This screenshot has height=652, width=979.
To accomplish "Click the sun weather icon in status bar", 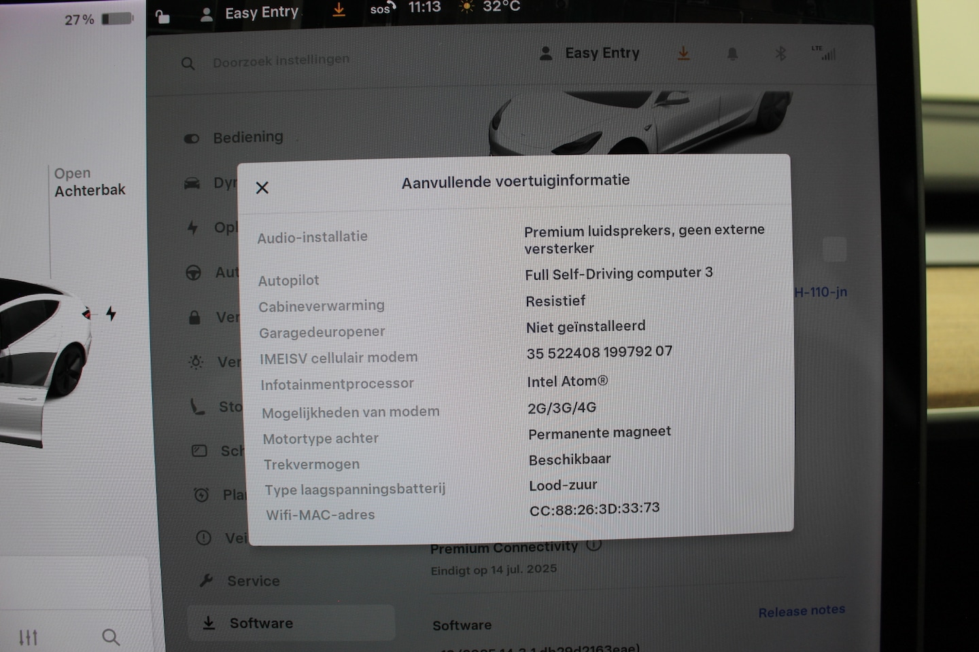I will click(x=466, y=7).
